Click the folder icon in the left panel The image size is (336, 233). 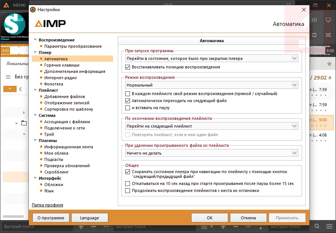click(24, 123)
